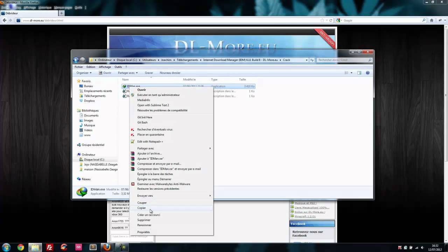Refresh the Explorer folder view
Image resolution: width=448 pixels, height=252 pixels.
312,60
